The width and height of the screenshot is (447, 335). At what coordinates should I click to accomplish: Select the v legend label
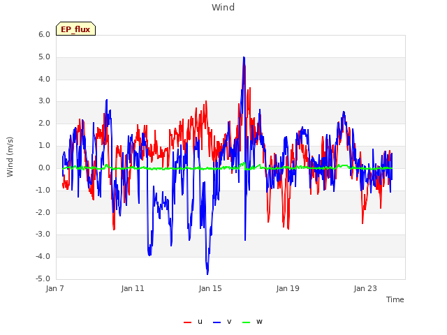229,322
